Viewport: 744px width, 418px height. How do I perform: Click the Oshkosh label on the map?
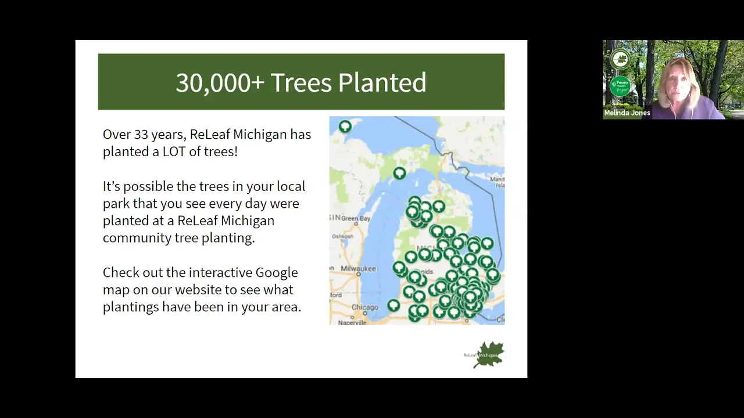click(342, 237)
